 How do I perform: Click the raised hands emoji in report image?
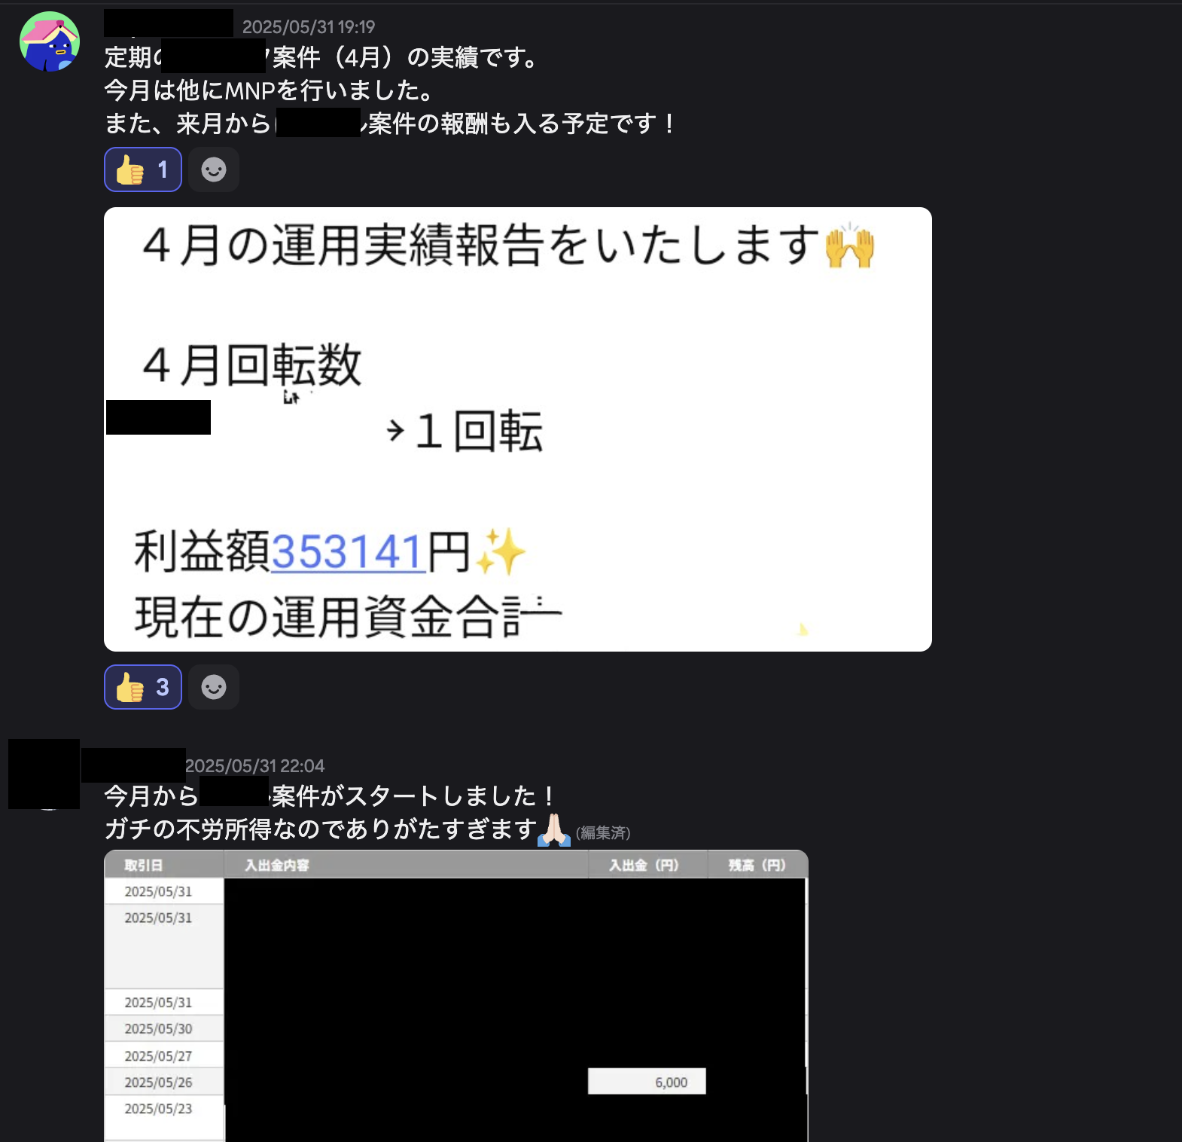(x=850, y=245)
